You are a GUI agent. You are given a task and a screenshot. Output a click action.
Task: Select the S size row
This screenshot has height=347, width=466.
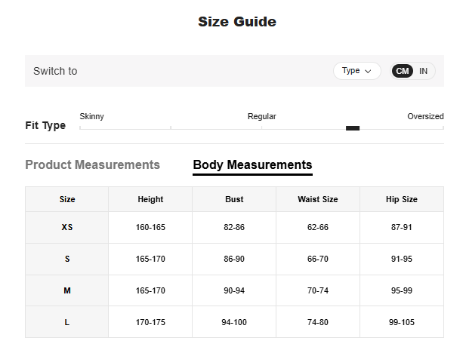click(x=67, y=259)
